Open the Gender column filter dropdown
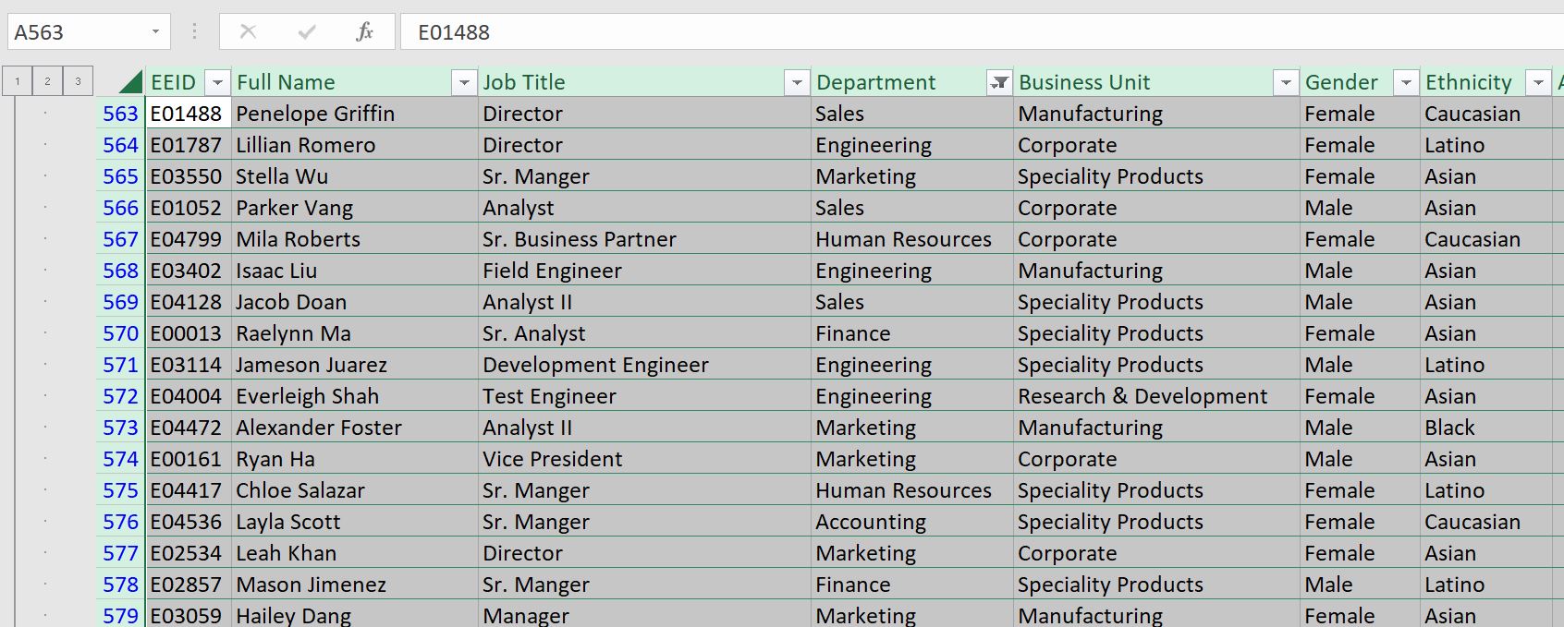Image resolution: width=1564 pixels, height=627 pixels. coord(1406,82)
